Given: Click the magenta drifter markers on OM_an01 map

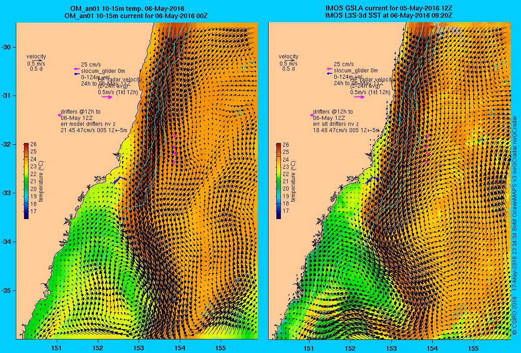Looking at the screenshot, I should point(174,148).
